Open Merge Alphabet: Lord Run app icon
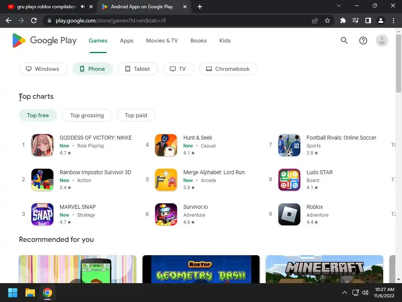 click(166, 180)
